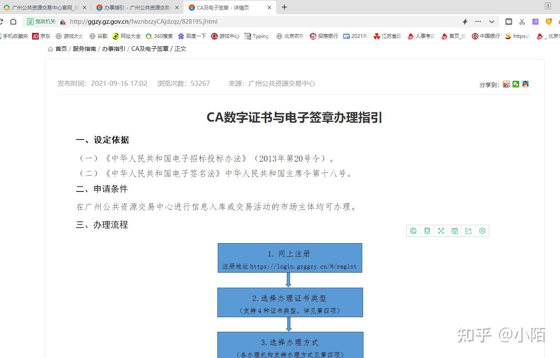
Task: Click the lightning speed-mode icon
Action: point(465,22)
